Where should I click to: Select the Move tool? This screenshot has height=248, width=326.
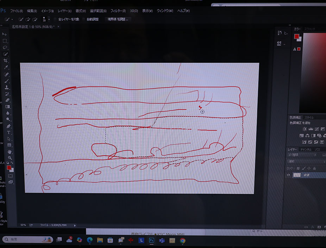4,34
